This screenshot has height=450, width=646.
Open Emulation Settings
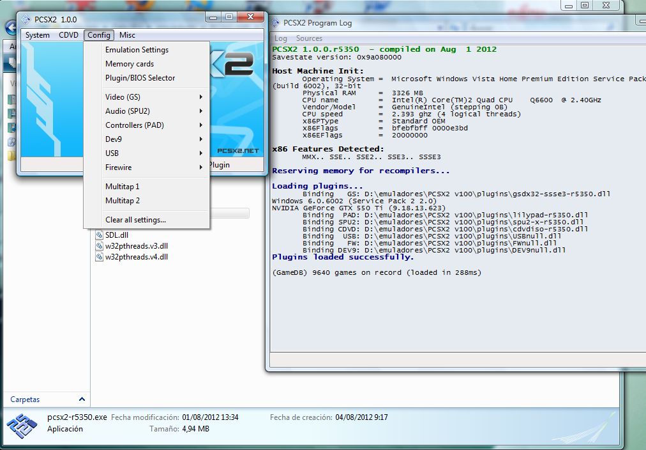tap(147, 50)
